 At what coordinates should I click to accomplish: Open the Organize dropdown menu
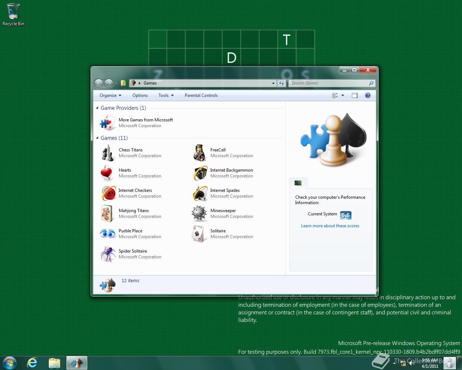point(110,95)
